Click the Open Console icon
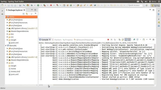Screen dimensions: 161x90 [144, 39]
